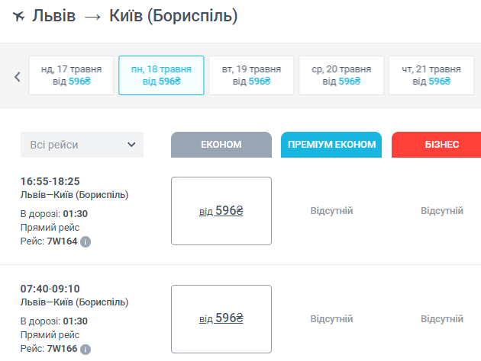Click the red БІЗНЕС fare class header
Screen dimensions: 481x361
437,145
